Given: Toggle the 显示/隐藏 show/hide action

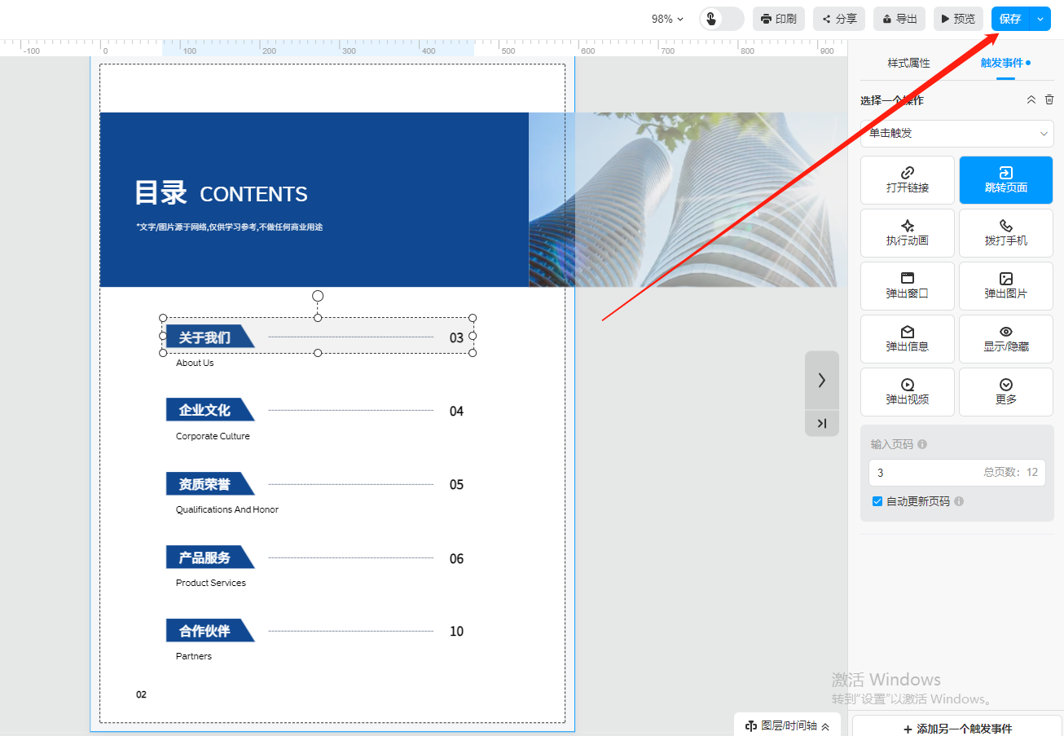Looking at the screenshot, I should 1005,338.
